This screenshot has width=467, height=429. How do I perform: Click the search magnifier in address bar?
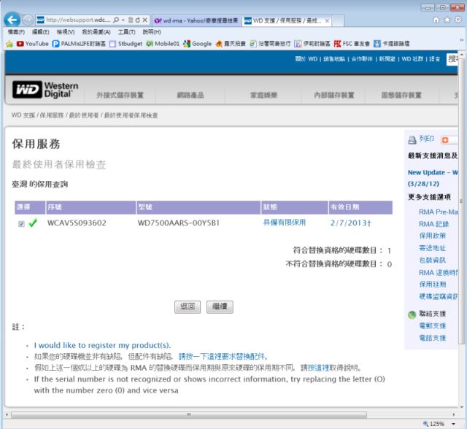click(x=116, y=20)
